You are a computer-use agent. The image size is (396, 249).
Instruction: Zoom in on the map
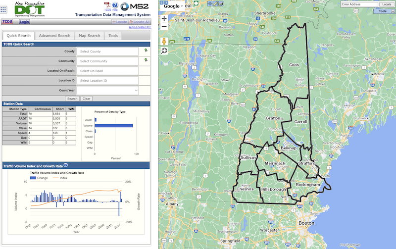pos(164,19)
